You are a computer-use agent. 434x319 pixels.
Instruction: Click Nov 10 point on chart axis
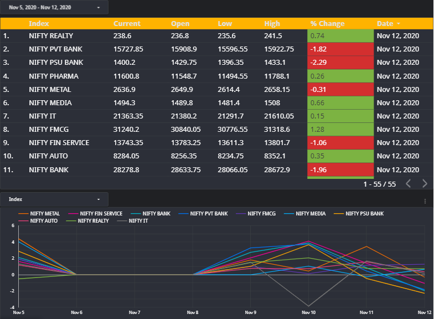click(308, 312)
